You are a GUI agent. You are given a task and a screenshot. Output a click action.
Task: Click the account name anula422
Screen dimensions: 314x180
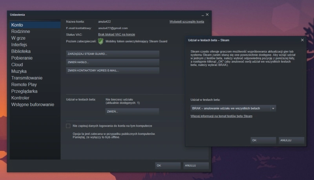point(104,22)
